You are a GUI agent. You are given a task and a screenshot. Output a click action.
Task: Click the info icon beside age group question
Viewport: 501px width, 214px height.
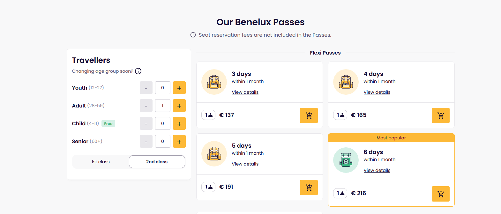138,71
